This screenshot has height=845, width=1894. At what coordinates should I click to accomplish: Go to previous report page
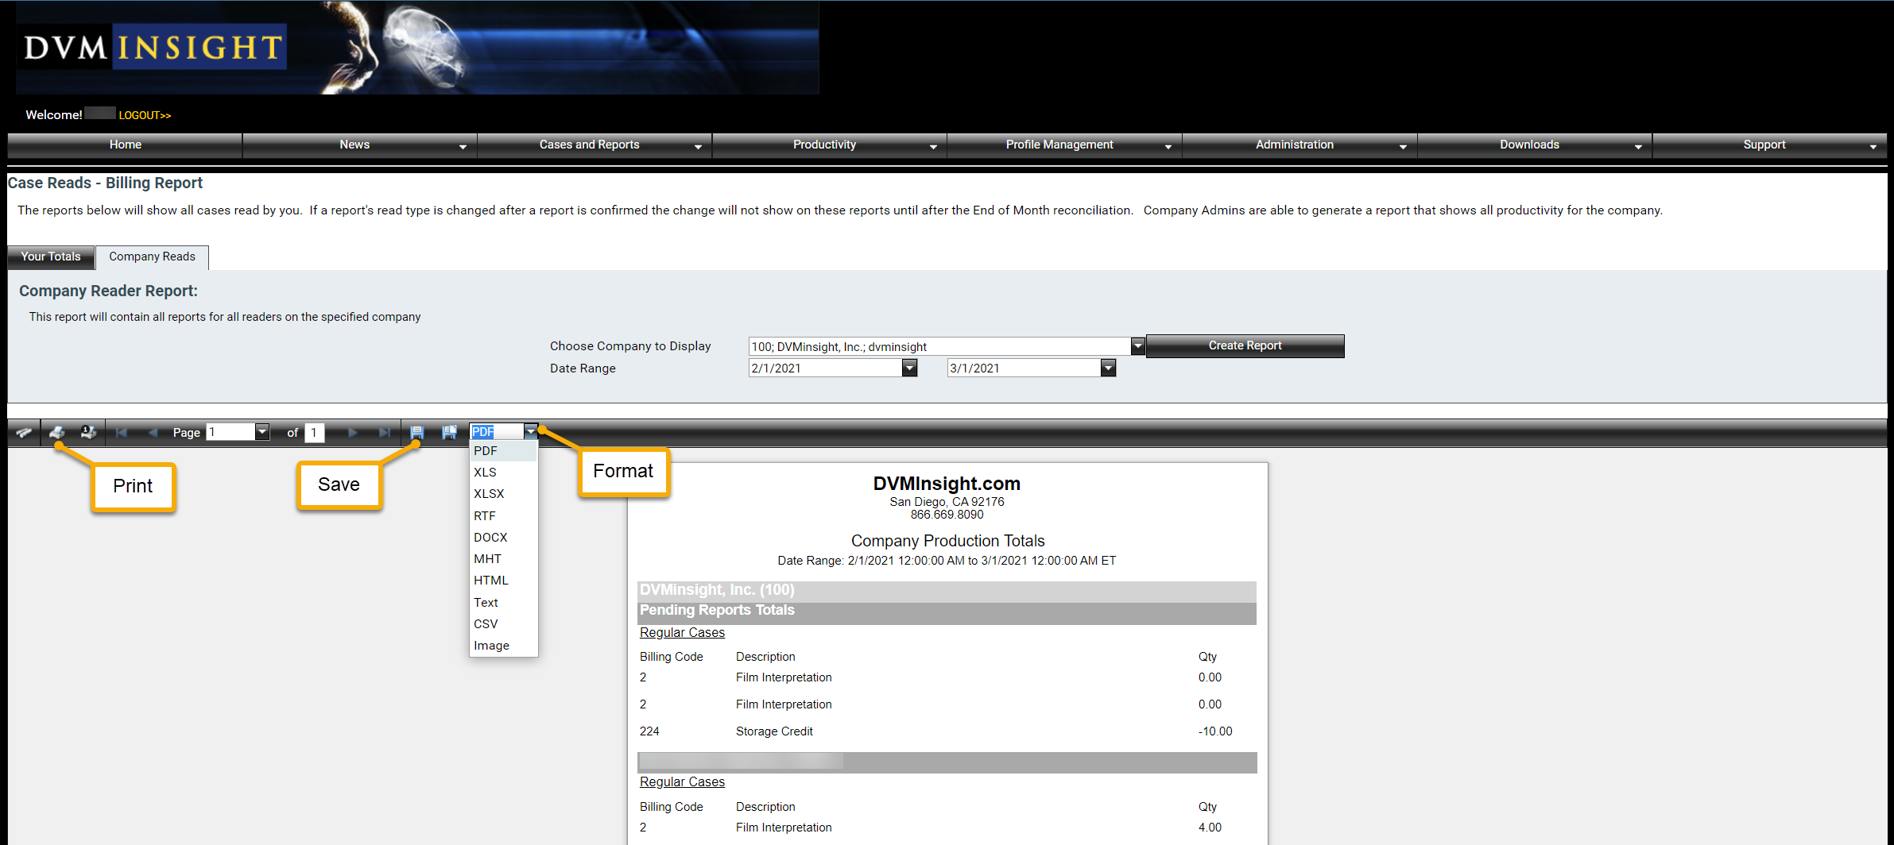153,433
